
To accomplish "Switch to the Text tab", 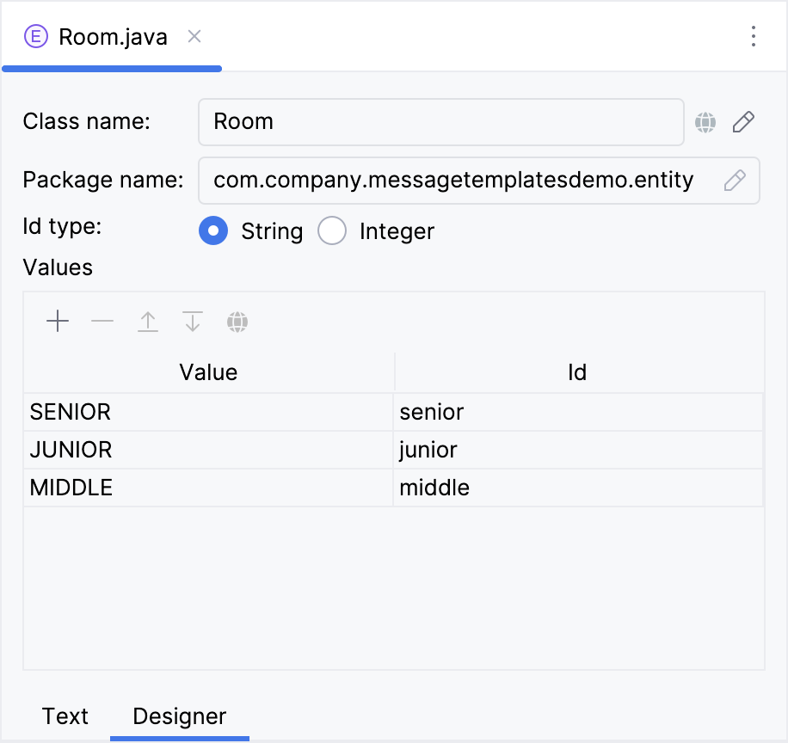I will [x=65, y=715].
